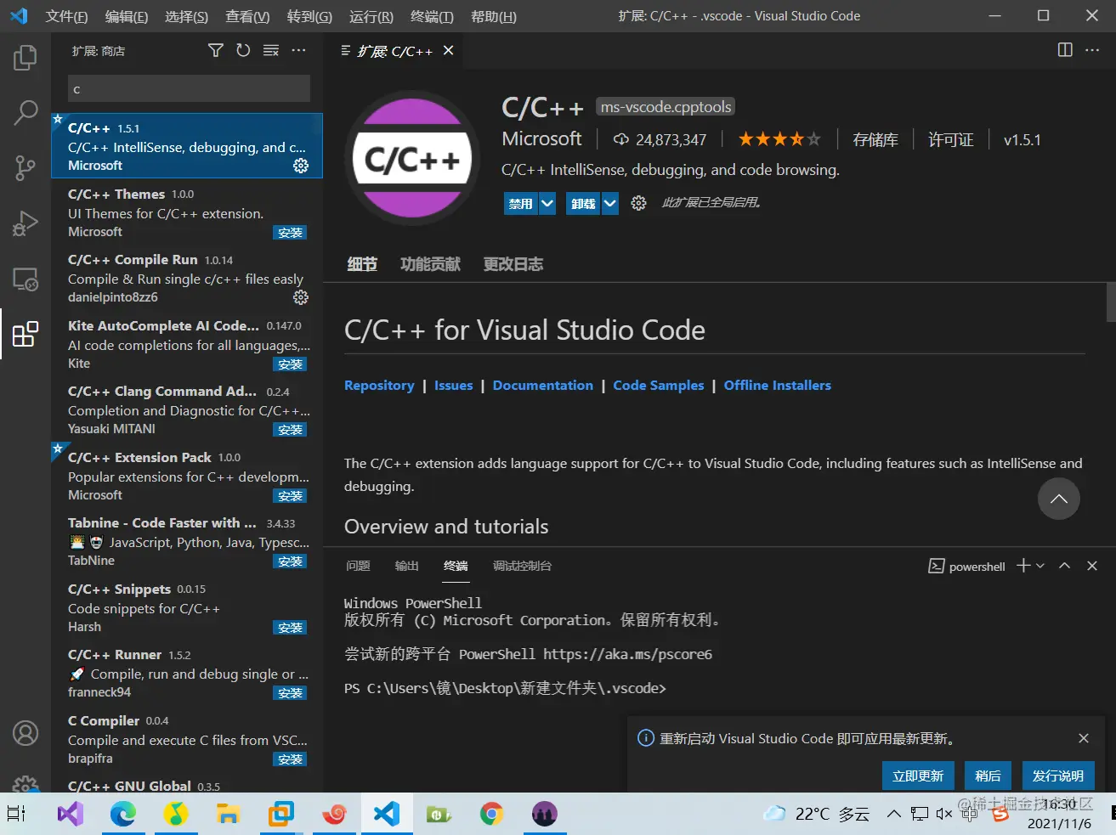Screen dimensions: 1116x835
Task: Install the C/C++ Extension Pack
Action: [x=290, y=496]
